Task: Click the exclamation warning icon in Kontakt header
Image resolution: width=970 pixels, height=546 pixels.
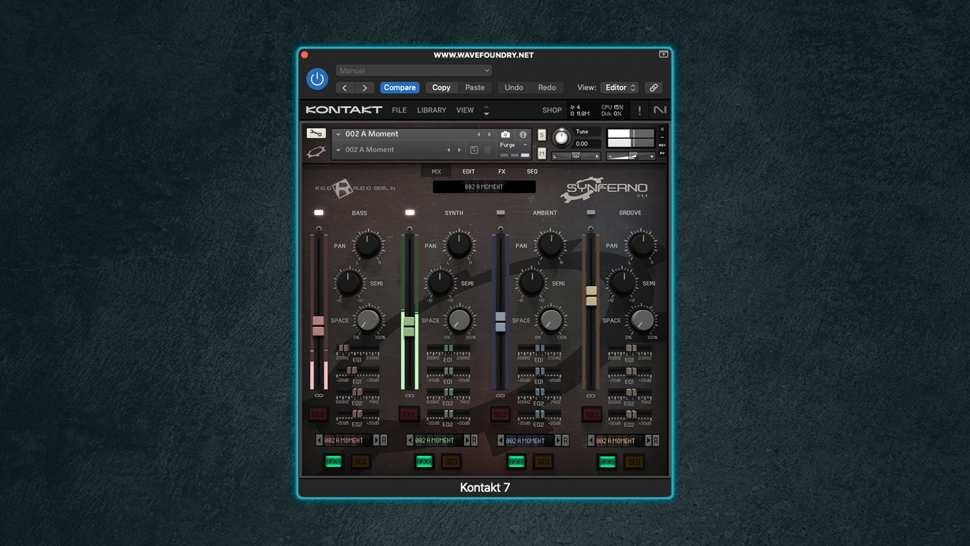Action: click(640, 110)
